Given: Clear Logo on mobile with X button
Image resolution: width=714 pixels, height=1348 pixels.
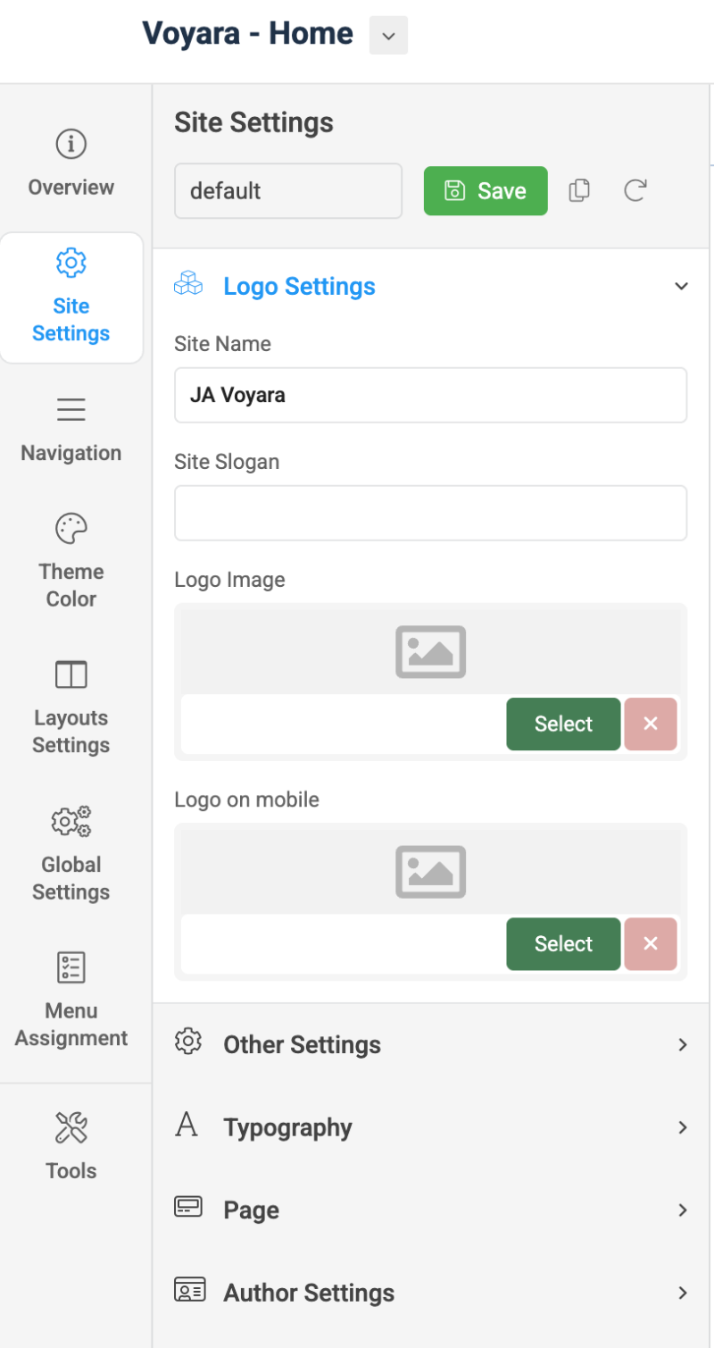Looking at the screenshot, I should point(651,943).
